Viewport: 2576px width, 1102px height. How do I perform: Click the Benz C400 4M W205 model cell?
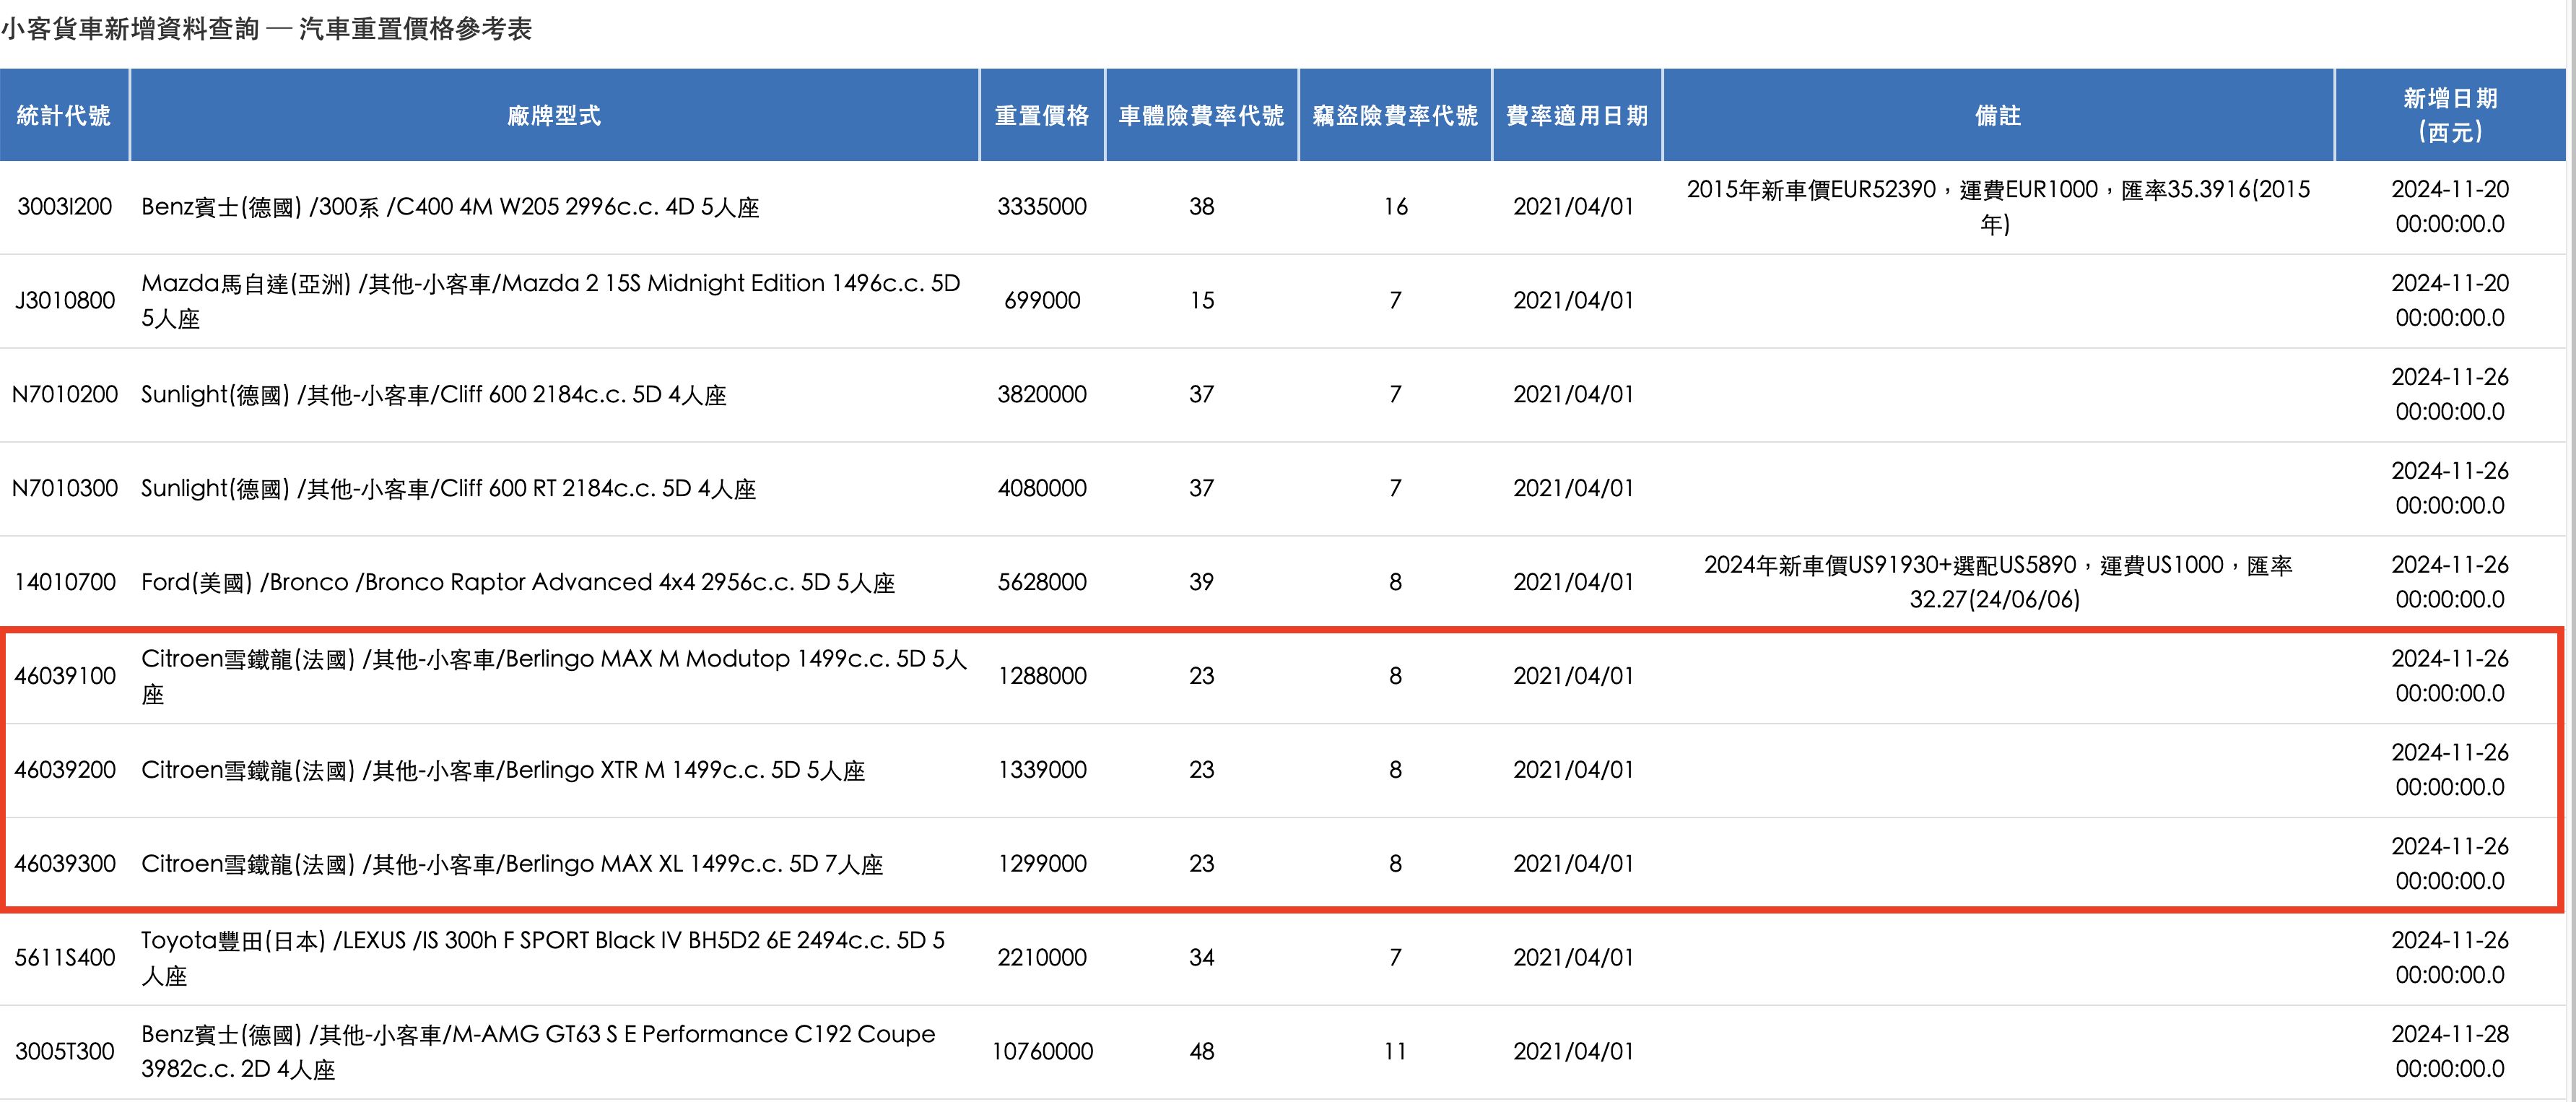click(450, 207)
